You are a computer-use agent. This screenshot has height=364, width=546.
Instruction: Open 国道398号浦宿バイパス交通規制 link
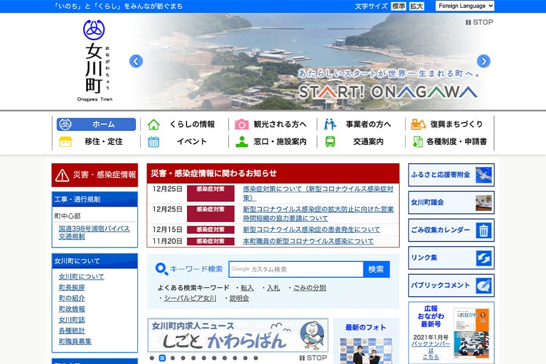(x=94, y=232)
